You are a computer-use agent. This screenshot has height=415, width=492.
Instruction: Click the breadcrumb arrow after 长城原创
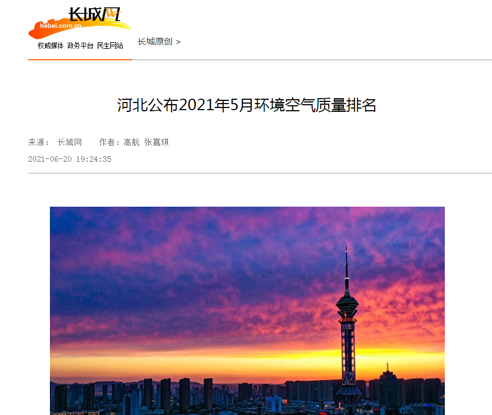point(178,42)
